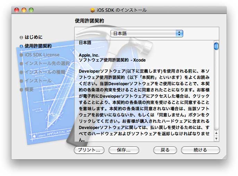Select the インストール step in sidebar
The image size is (238, 176).
(x=38, y=81)
